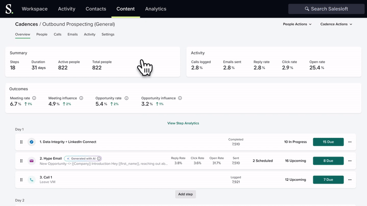Click the Click rate value 2.9%
Screen dimensions: 367x206
tap(288, 68)
